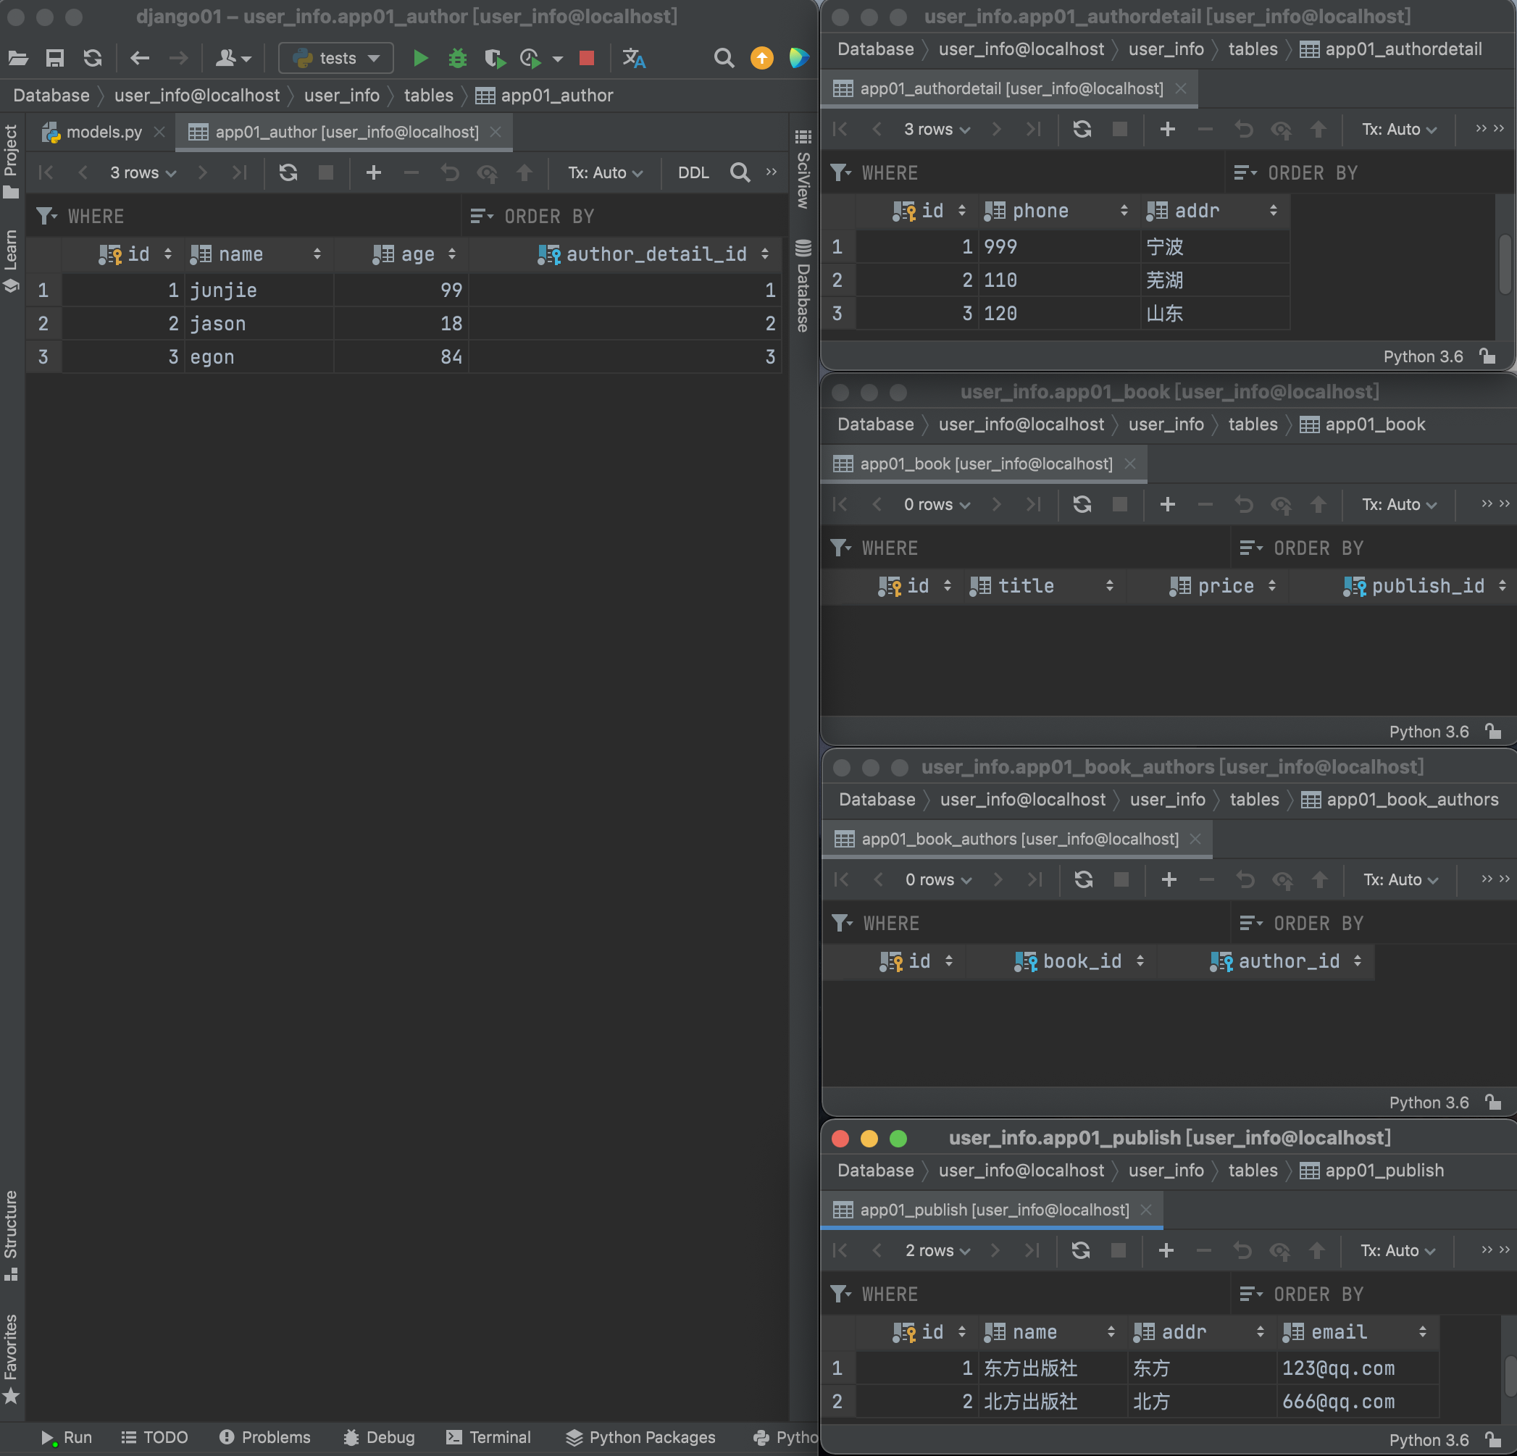
Task: Open the tests run configuration dropdown
Action: [x=337, y=58]
